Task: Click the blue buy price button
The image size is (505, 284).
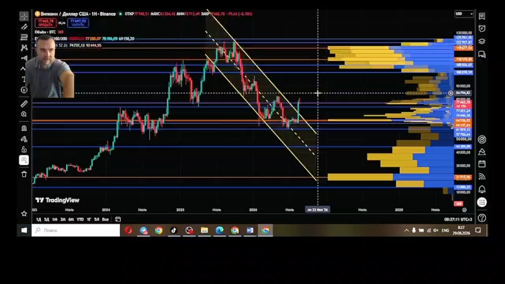Action: 78,23
